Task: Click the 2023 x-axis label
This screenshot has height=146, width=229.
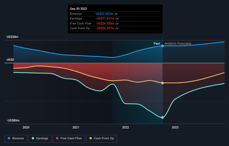Action: click(175, 128)
